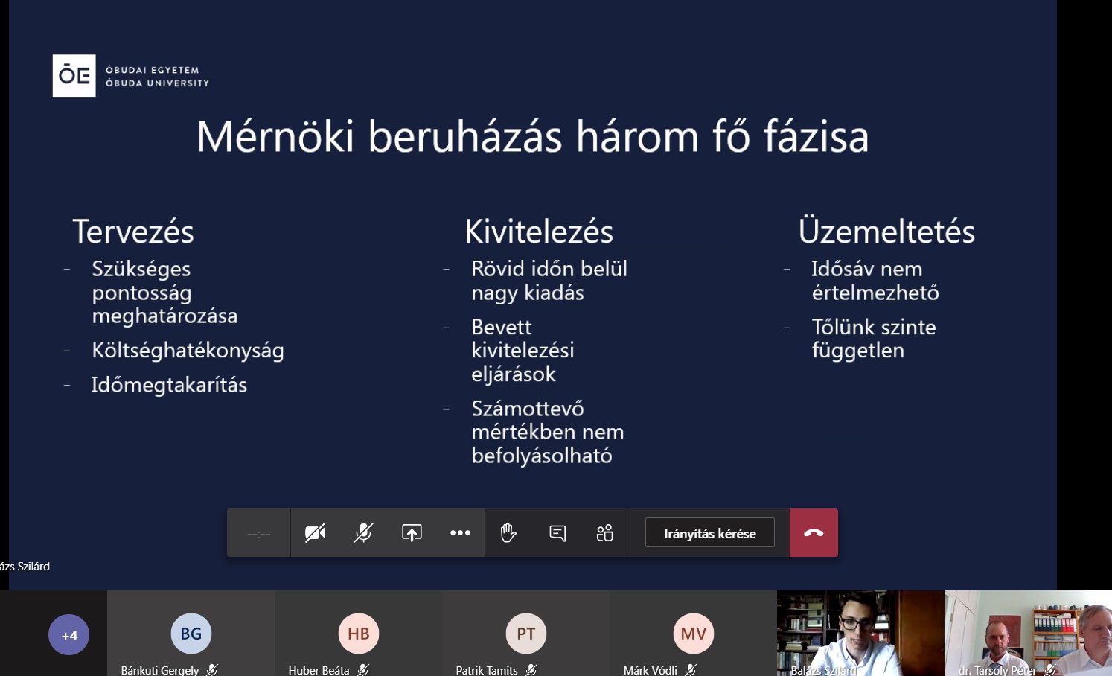1112x676 pixels.
Task: Click the Tervezés heading
Action: point(133,232)
